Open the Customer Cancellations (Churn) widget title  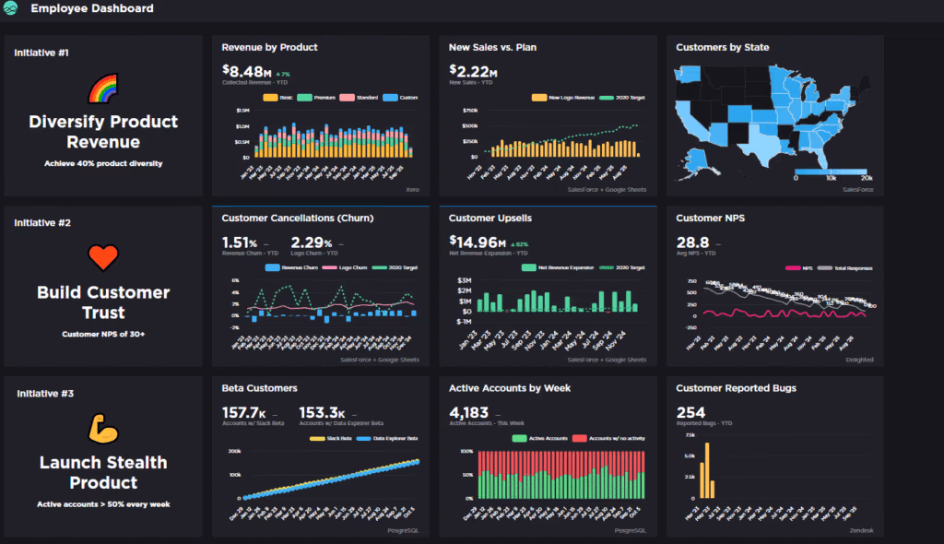pos(298,219)
